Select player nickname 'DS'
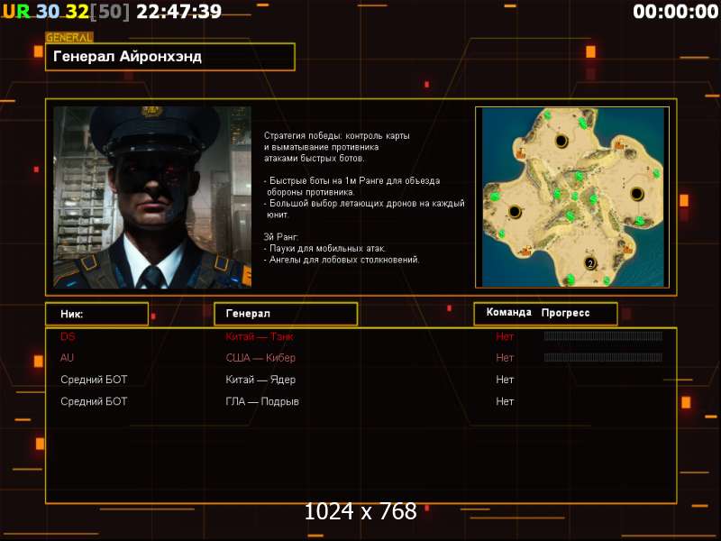Image resolution: width=721 pixels, height=541 pixels. 68,336
